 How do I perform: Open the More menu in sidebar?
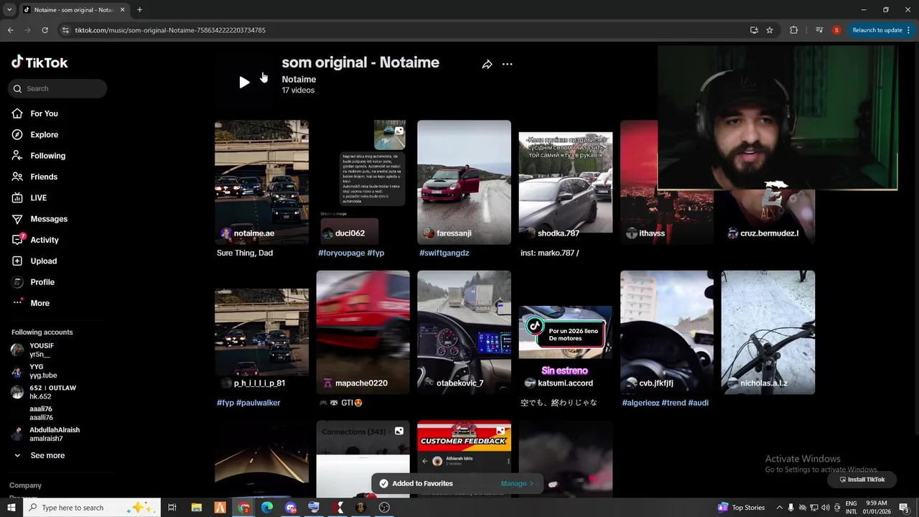[x=39, y=303]
